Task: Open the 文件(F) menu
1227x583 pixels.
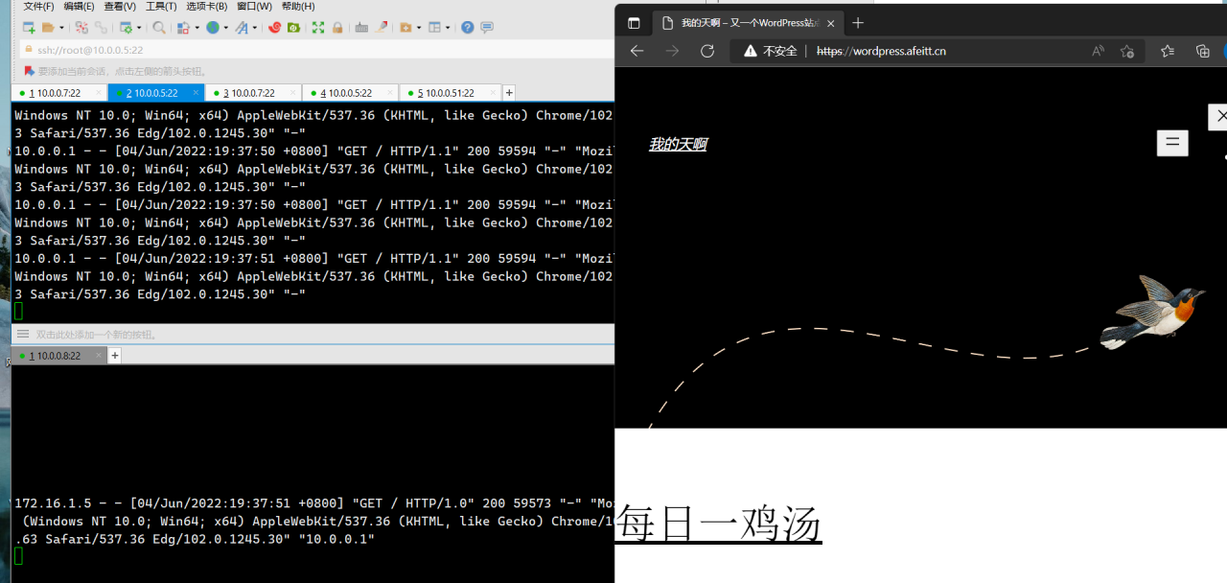Action: [x=38, y=7]
